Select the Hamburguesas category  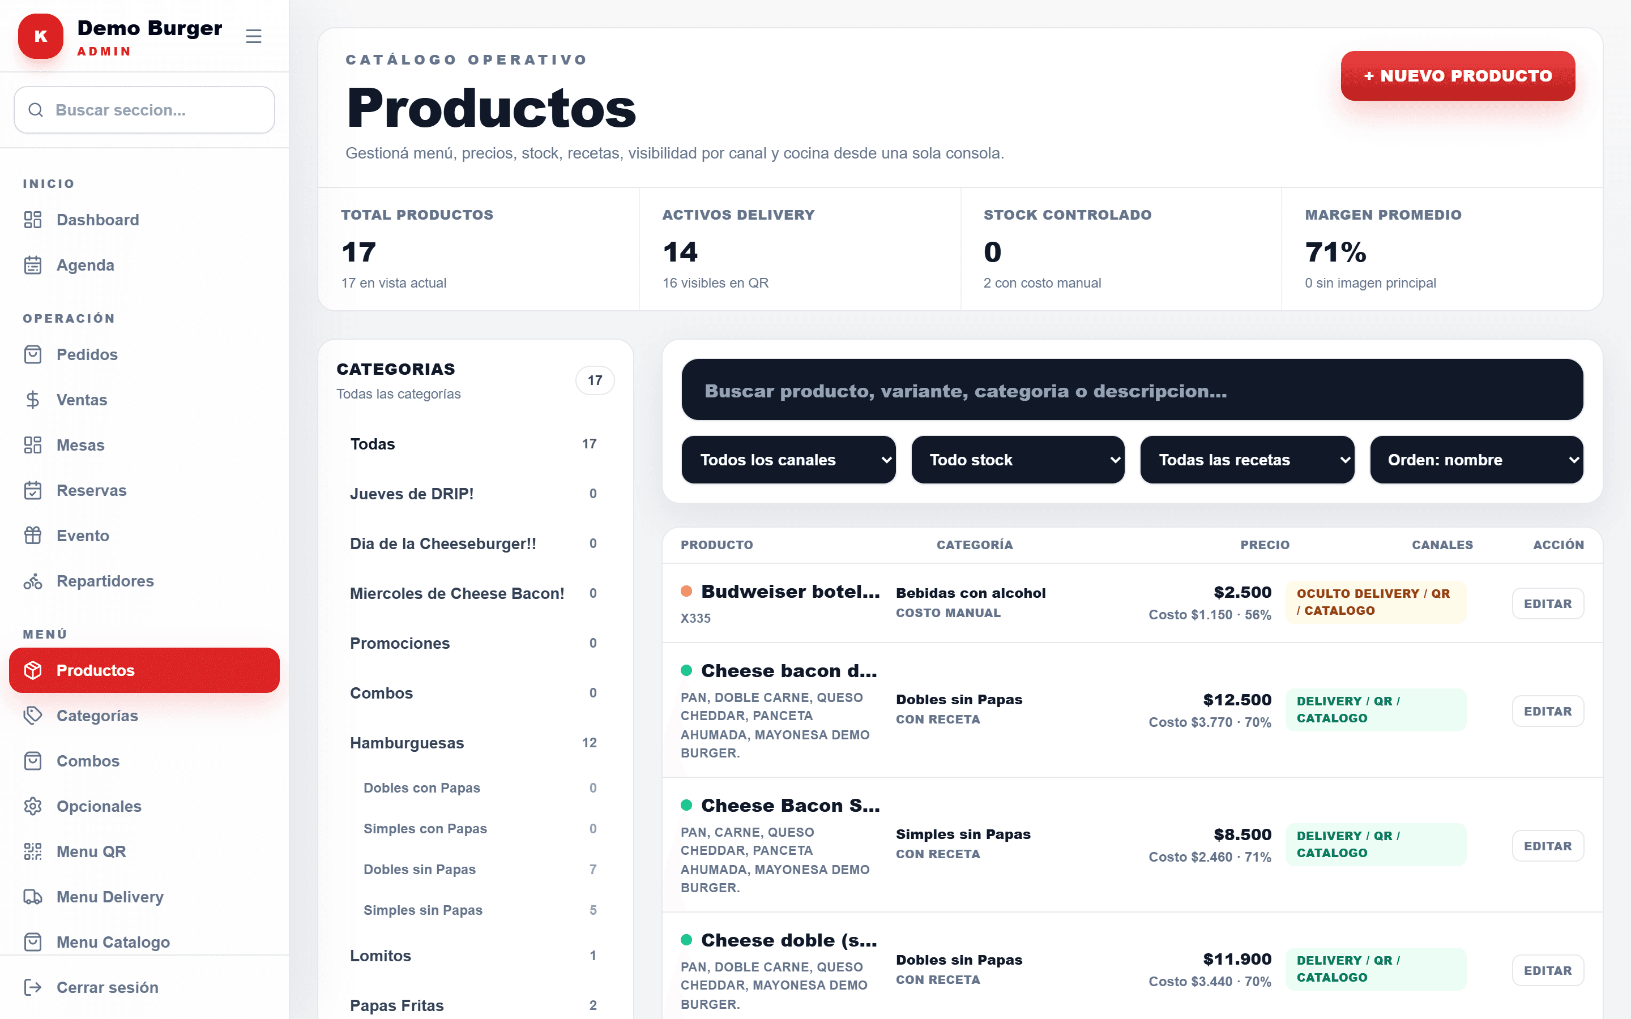tap(475, 743)
